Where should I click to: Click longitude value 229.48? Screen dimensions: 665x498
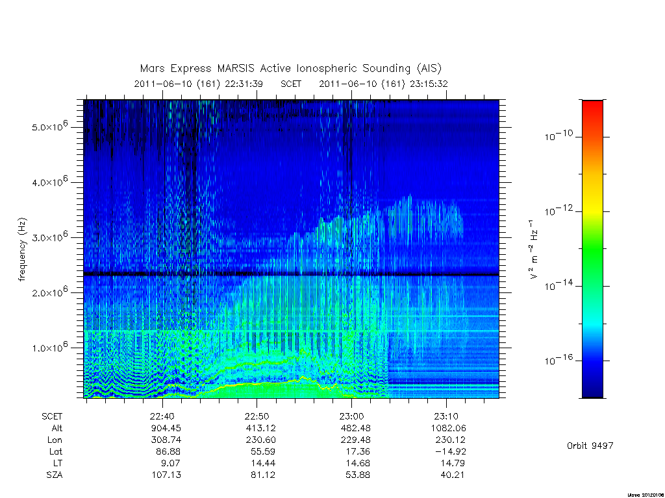355,440
